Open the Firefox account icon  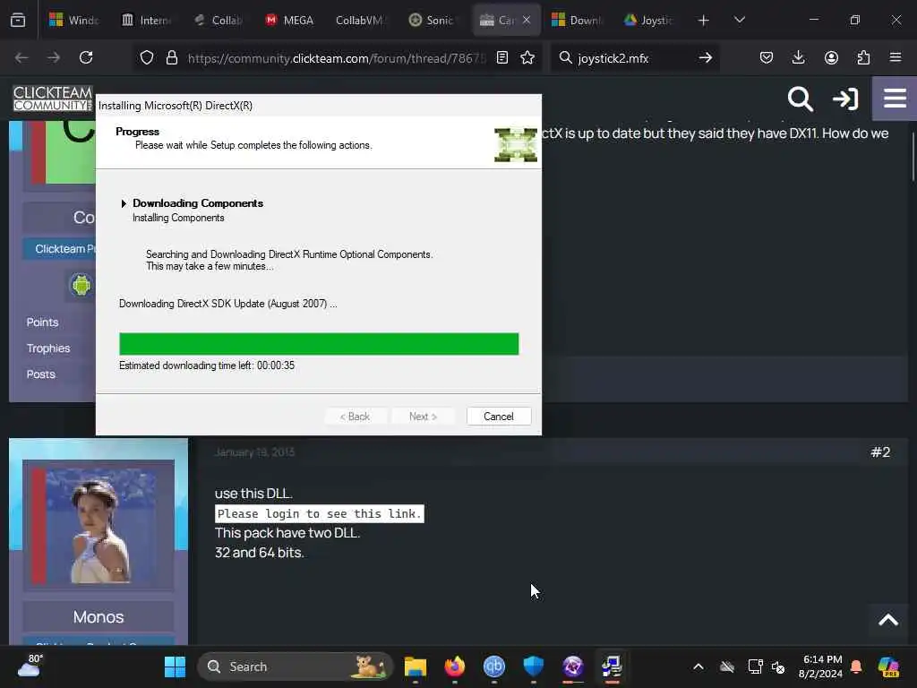click(831, 58)
